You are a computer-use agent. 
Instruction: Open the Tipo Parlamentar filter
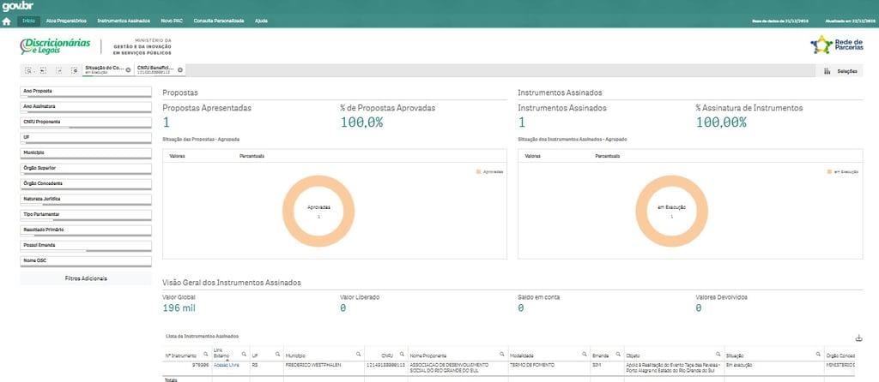point(86,215)
